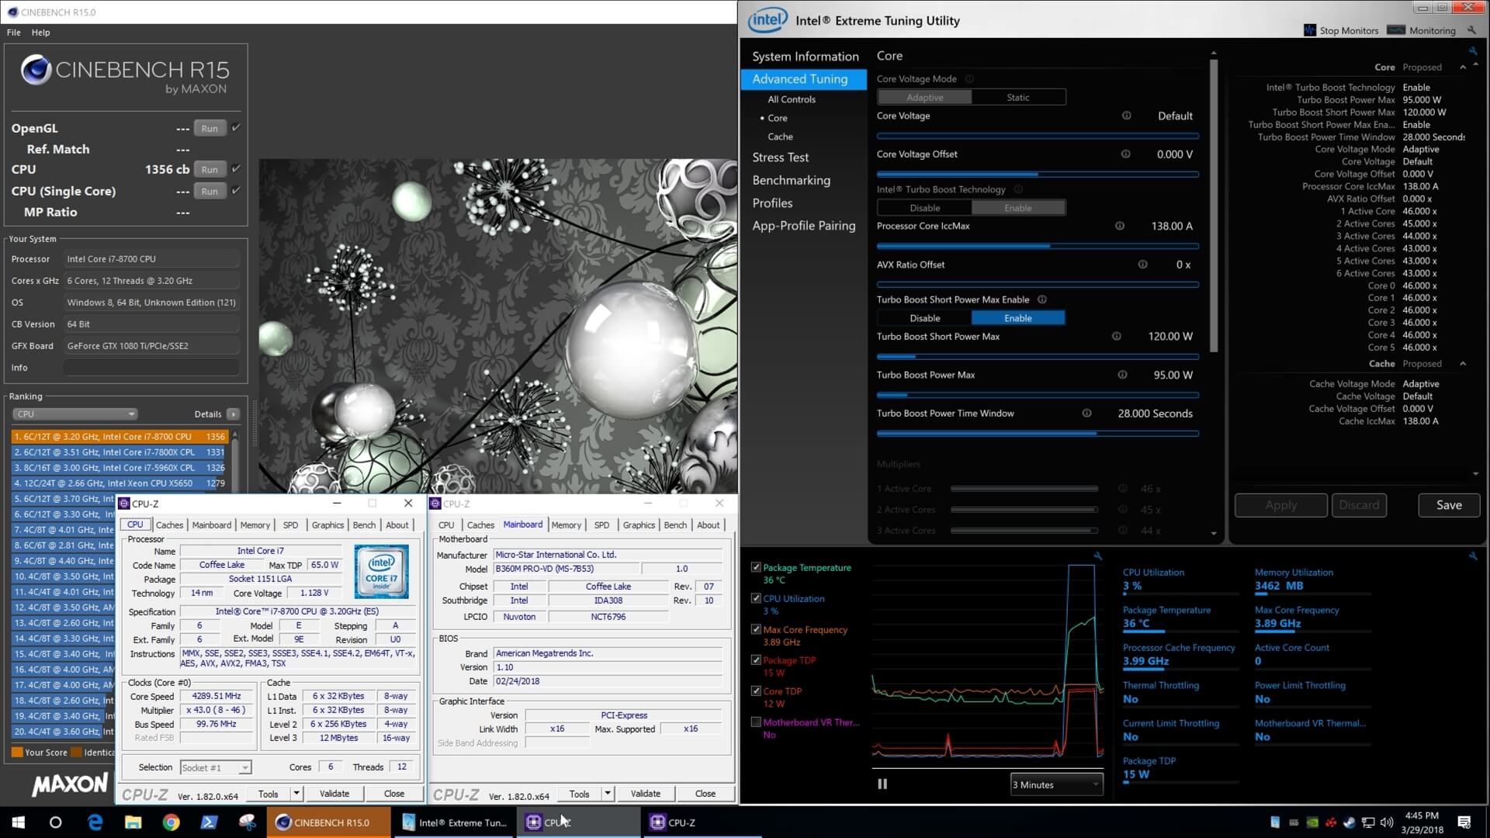
Task: Switch to Memory tab in left CPU-Z
Action: [255, 525]
